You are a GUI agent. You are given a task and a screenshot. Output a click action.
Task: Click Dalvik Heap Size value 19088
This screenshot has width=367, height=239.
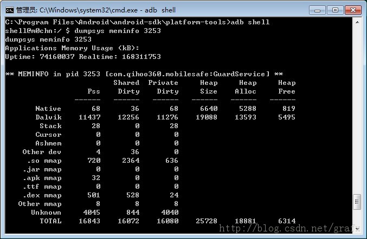click(x=207, y=117)
